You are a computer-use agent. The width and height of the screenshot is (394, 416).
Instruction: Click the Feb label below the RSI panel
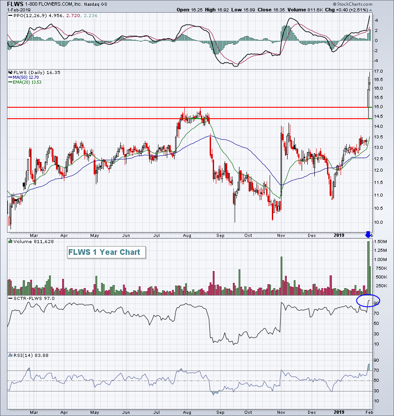[369, 412]
